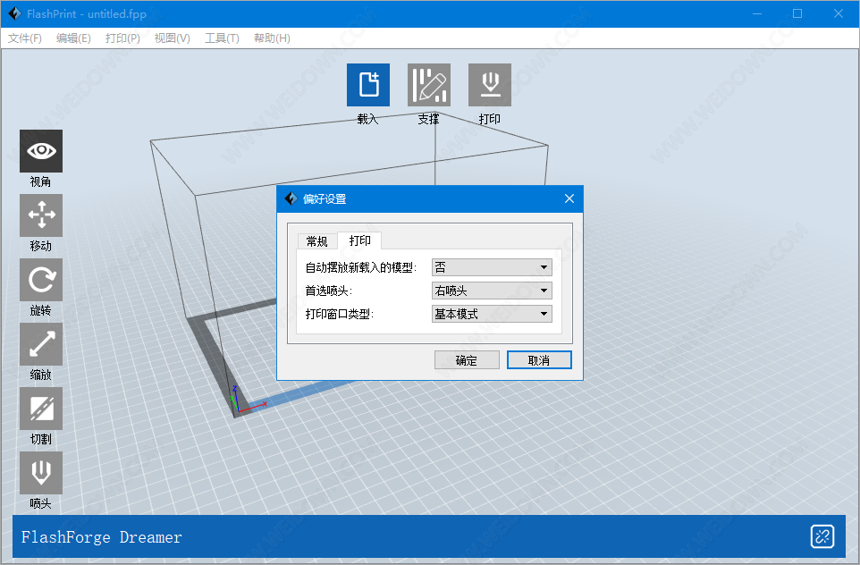Click the FlashPrint logo in title bar
Screen dimensions: 860x565
coord(15,13)
